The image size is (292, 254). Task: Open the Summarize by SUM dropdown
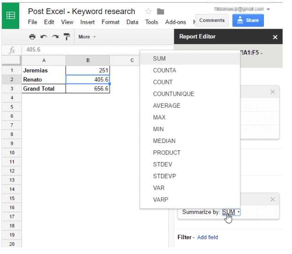(x=231, y=212)
